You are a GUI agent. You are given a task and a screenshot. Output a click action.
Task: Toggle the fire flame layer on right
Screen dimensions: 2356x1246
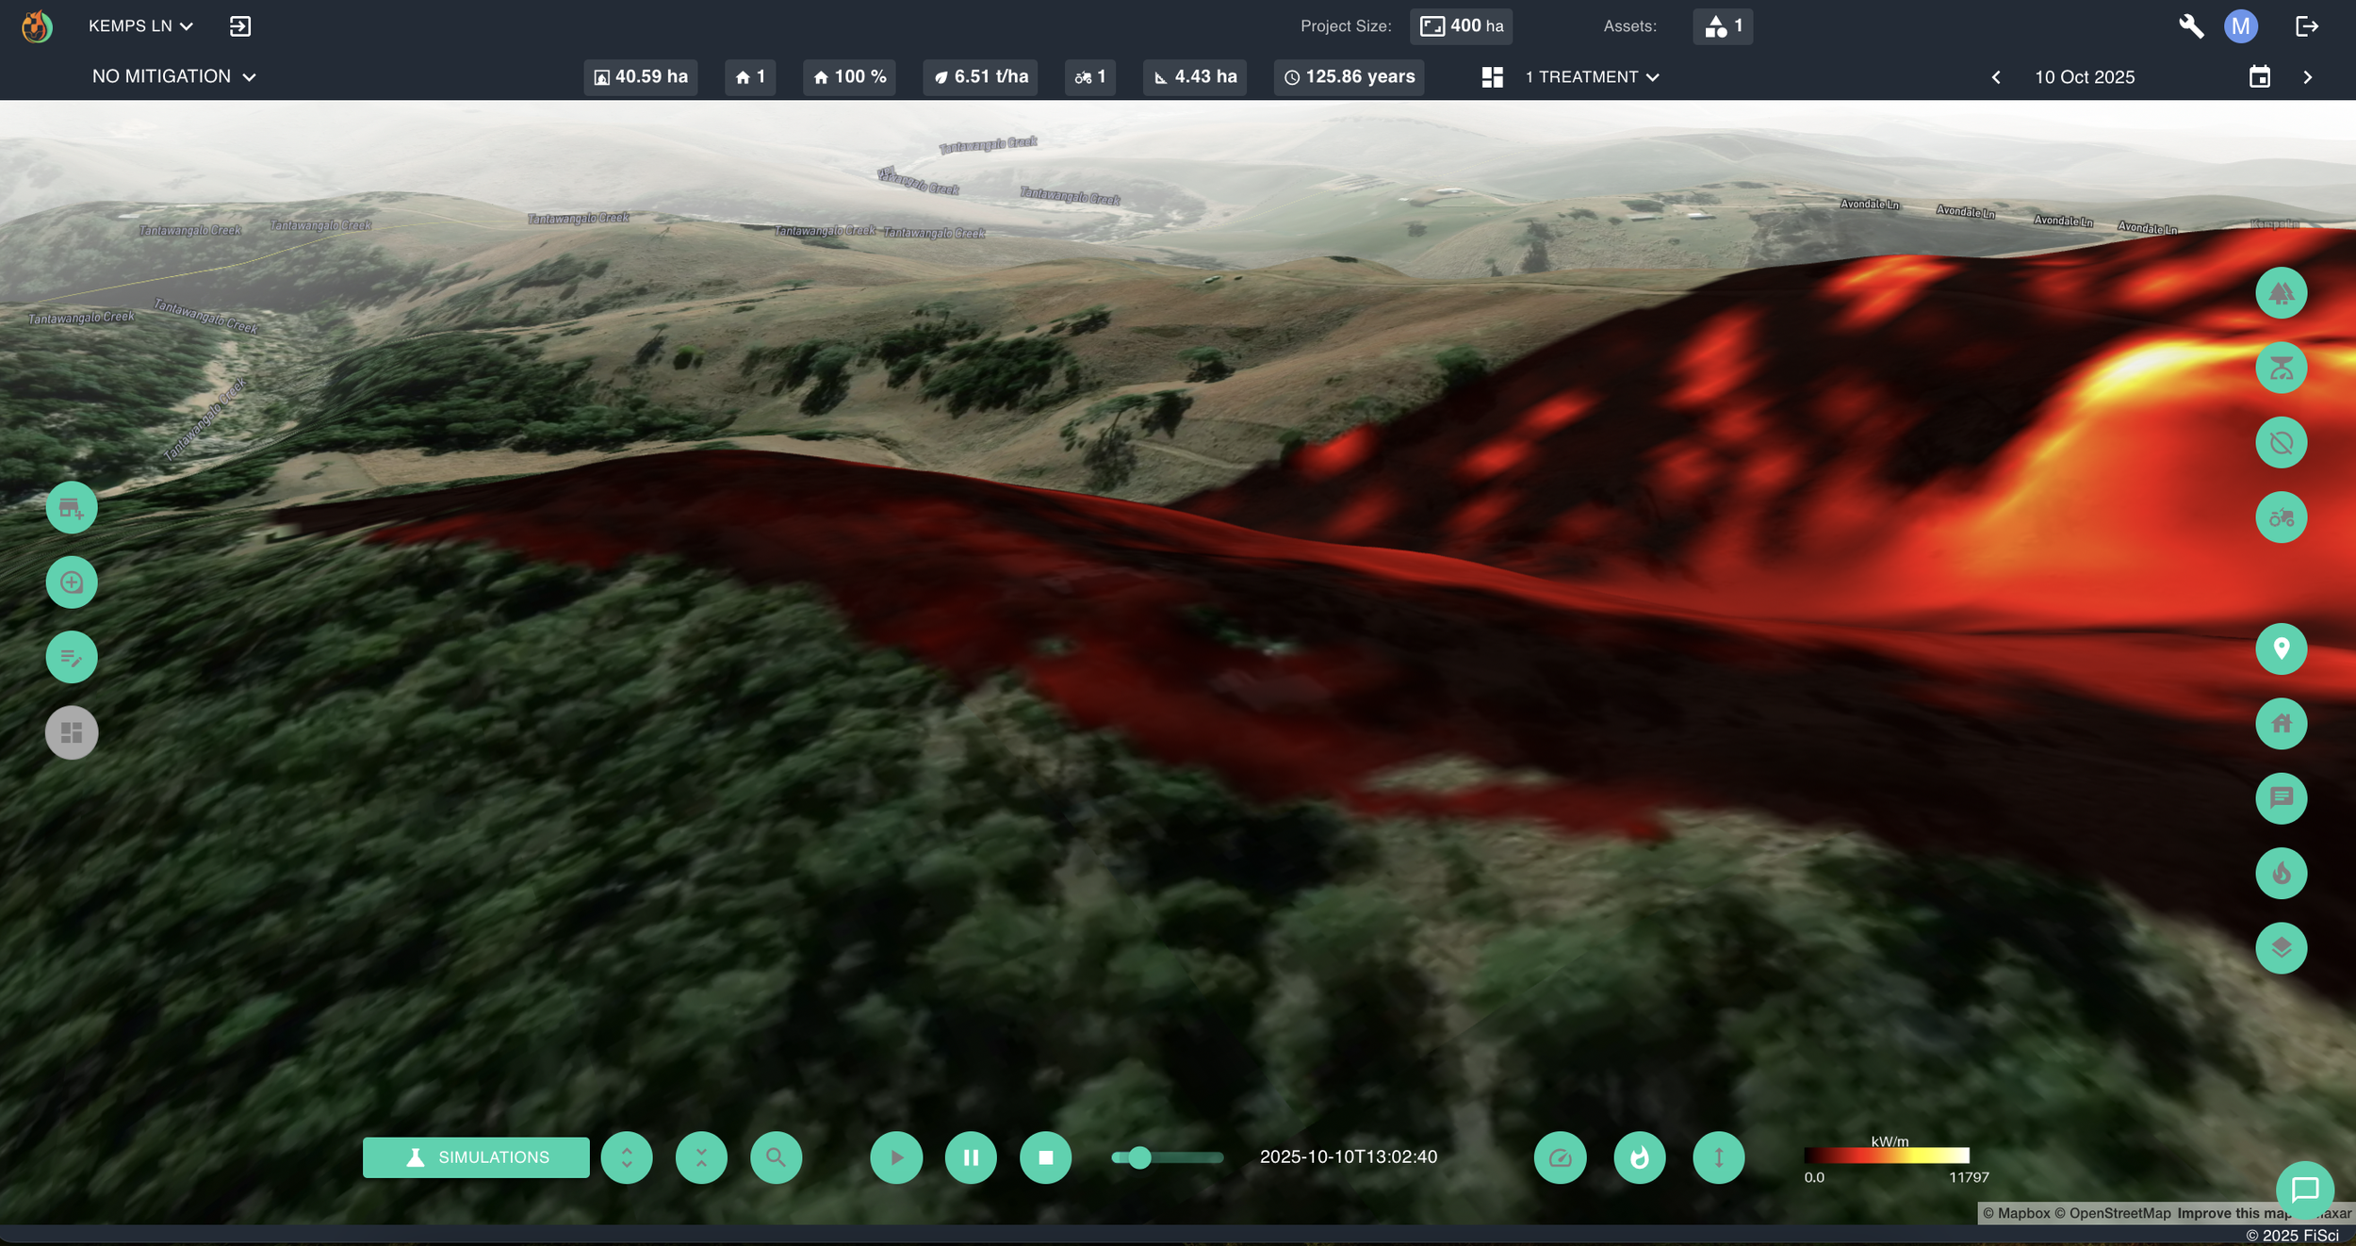click(2281, 873)
